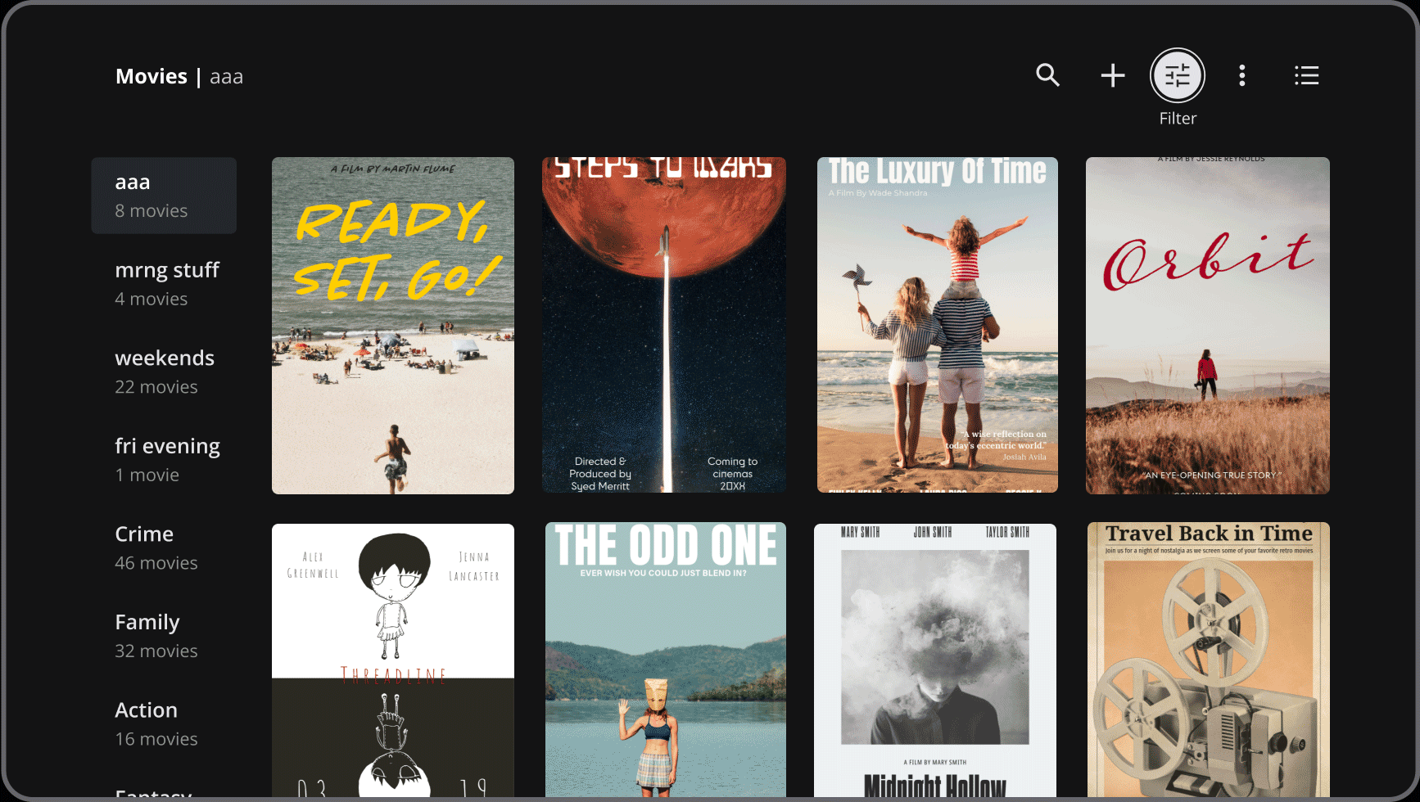Select the aaa playlist with 8 movies

tap(164, 196)
